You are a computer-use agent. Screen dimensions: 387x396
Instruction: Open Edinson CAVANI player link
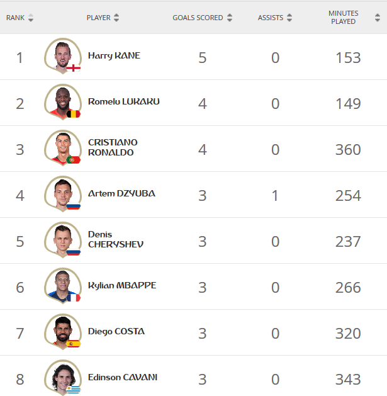[123, 377]
